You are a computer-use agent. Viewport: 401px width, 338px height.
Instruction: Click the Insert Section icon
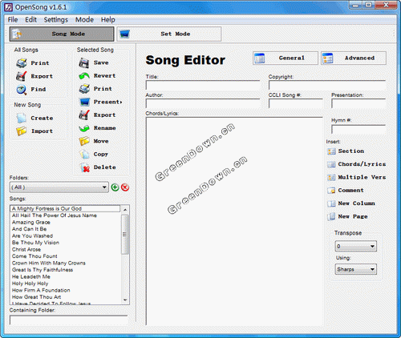331,151
